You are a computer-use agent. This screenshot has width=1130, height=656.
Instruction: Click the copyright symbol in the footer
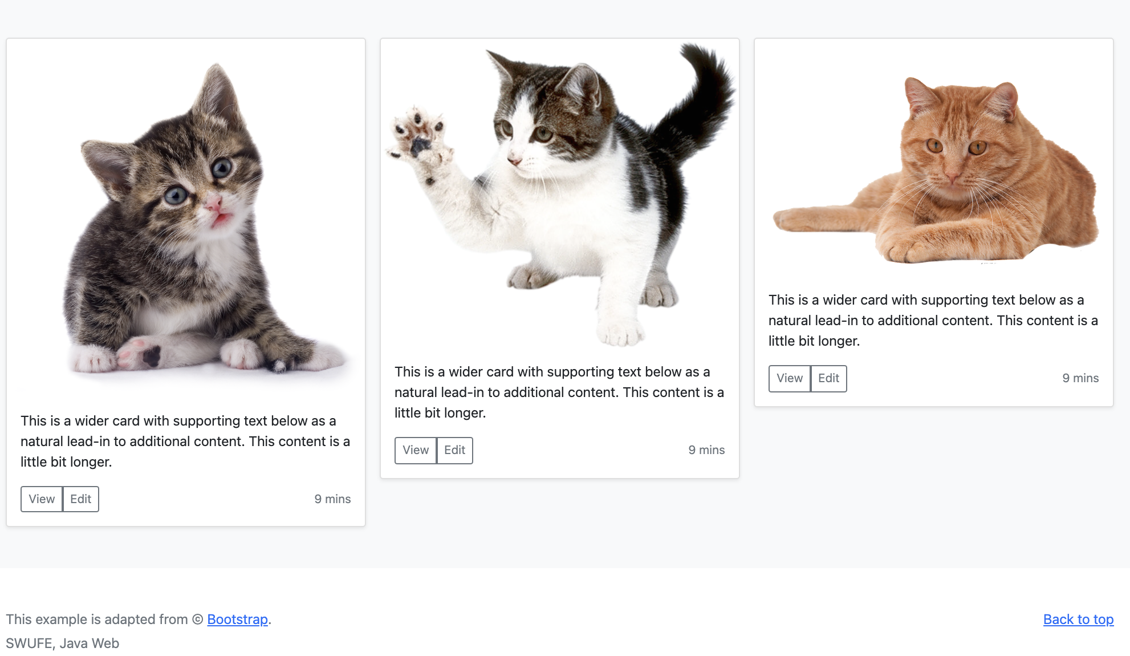coord(197,619)
